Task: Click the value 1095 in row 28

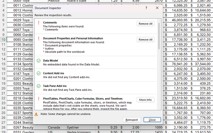Action: coord(159,127)
